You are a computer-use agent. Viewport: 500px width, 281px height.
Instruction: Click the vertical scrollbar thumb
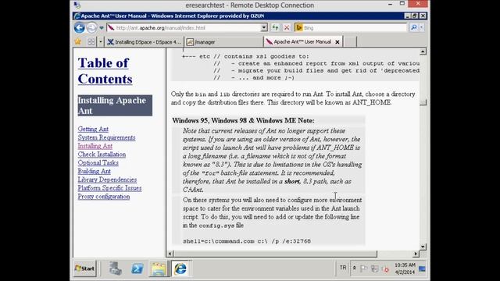[x=423, y=102]
